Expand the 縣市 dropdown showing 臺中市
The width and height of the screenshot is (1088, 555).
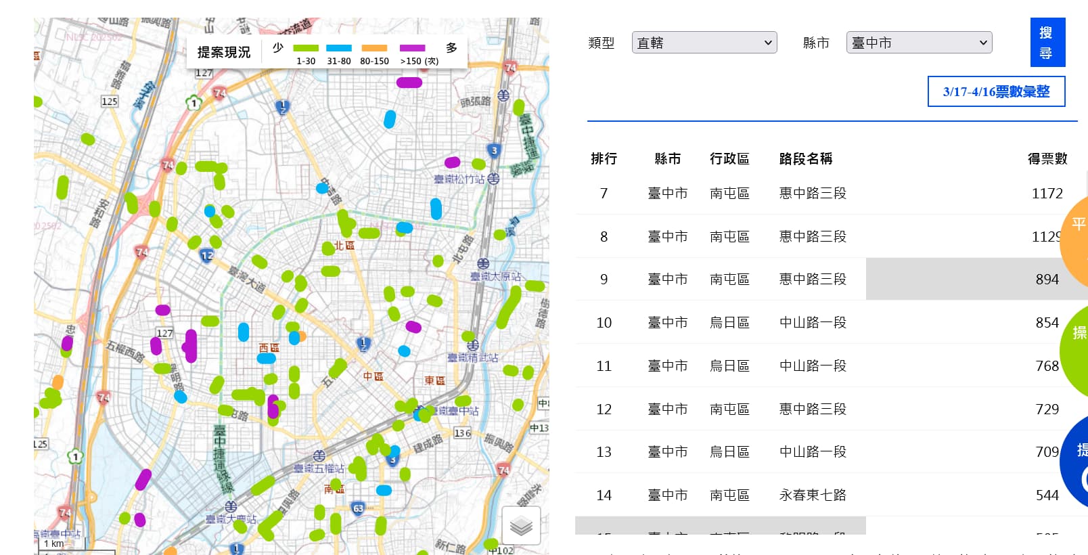(919, 43)
